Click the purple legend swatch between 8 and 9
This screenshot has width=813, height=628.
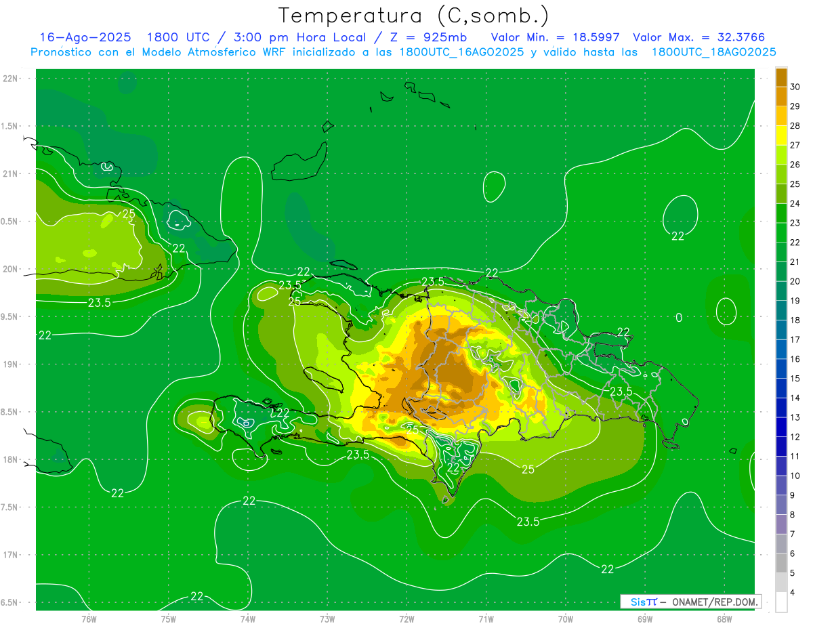781,505
